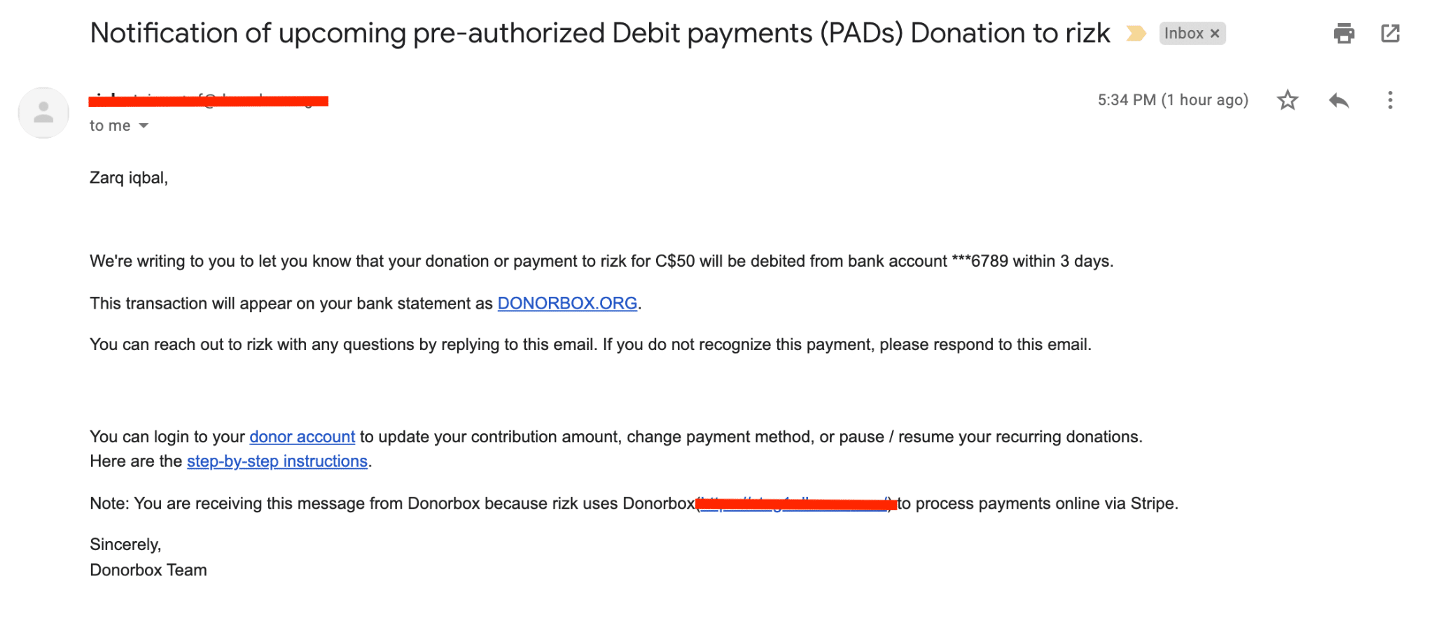Click the redacted sender email address
This screenshot has width=1434, height=632.
point(208,101)
